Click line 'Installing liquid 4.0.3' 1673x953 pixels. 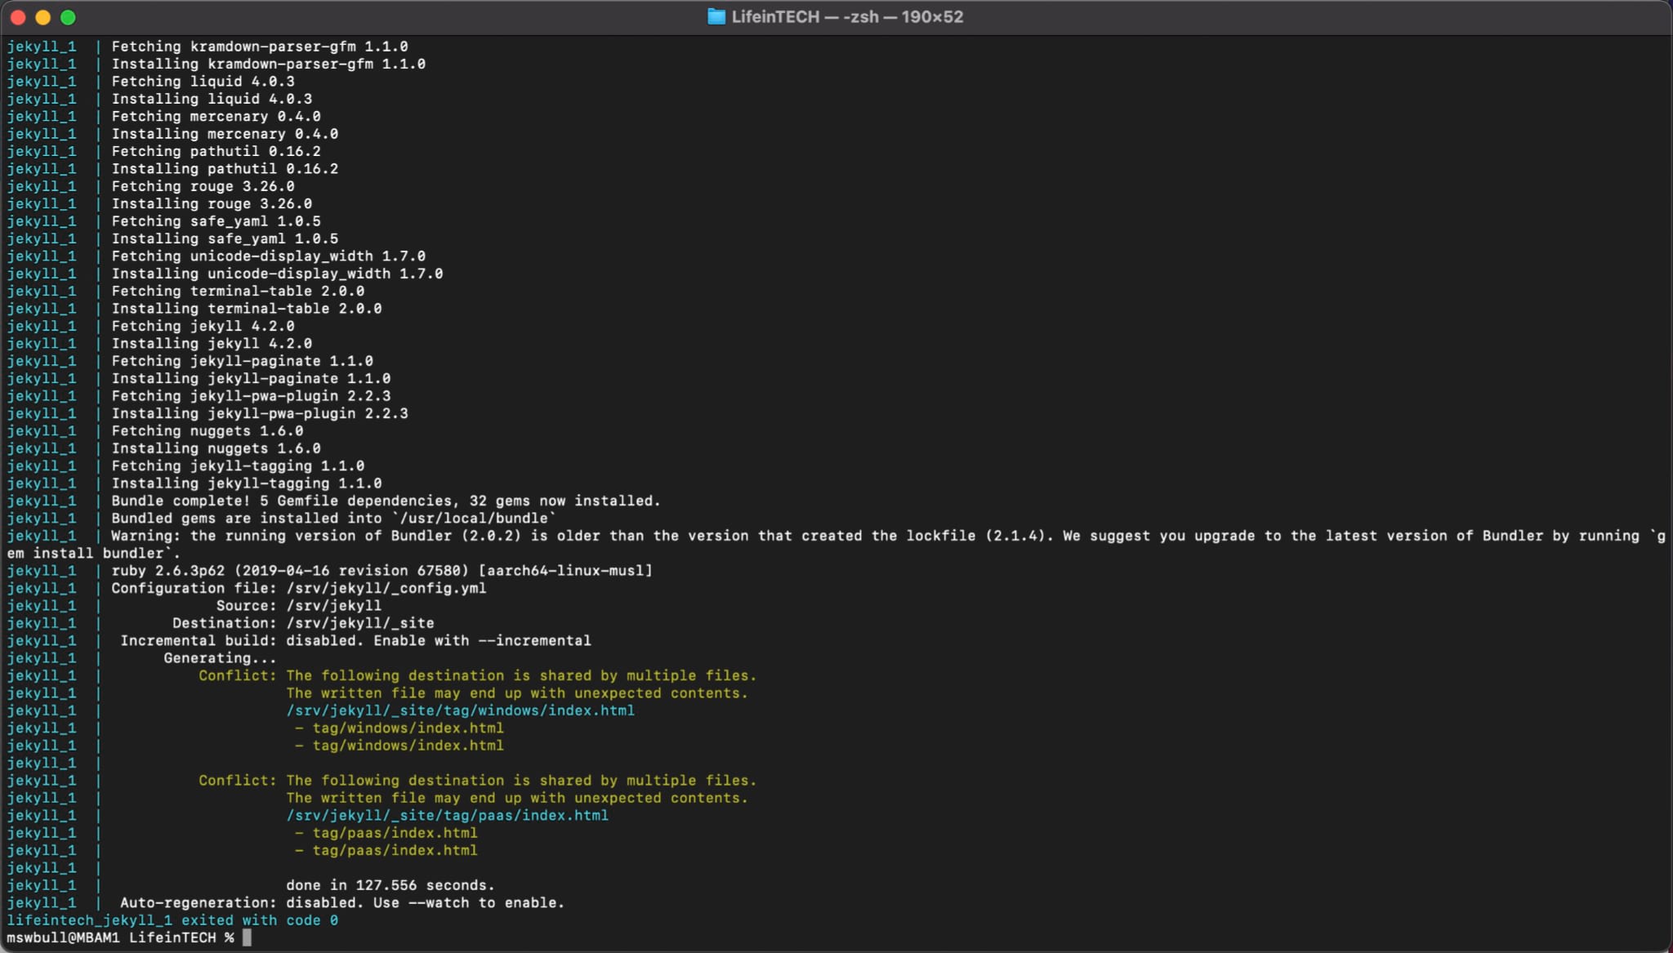212,99
